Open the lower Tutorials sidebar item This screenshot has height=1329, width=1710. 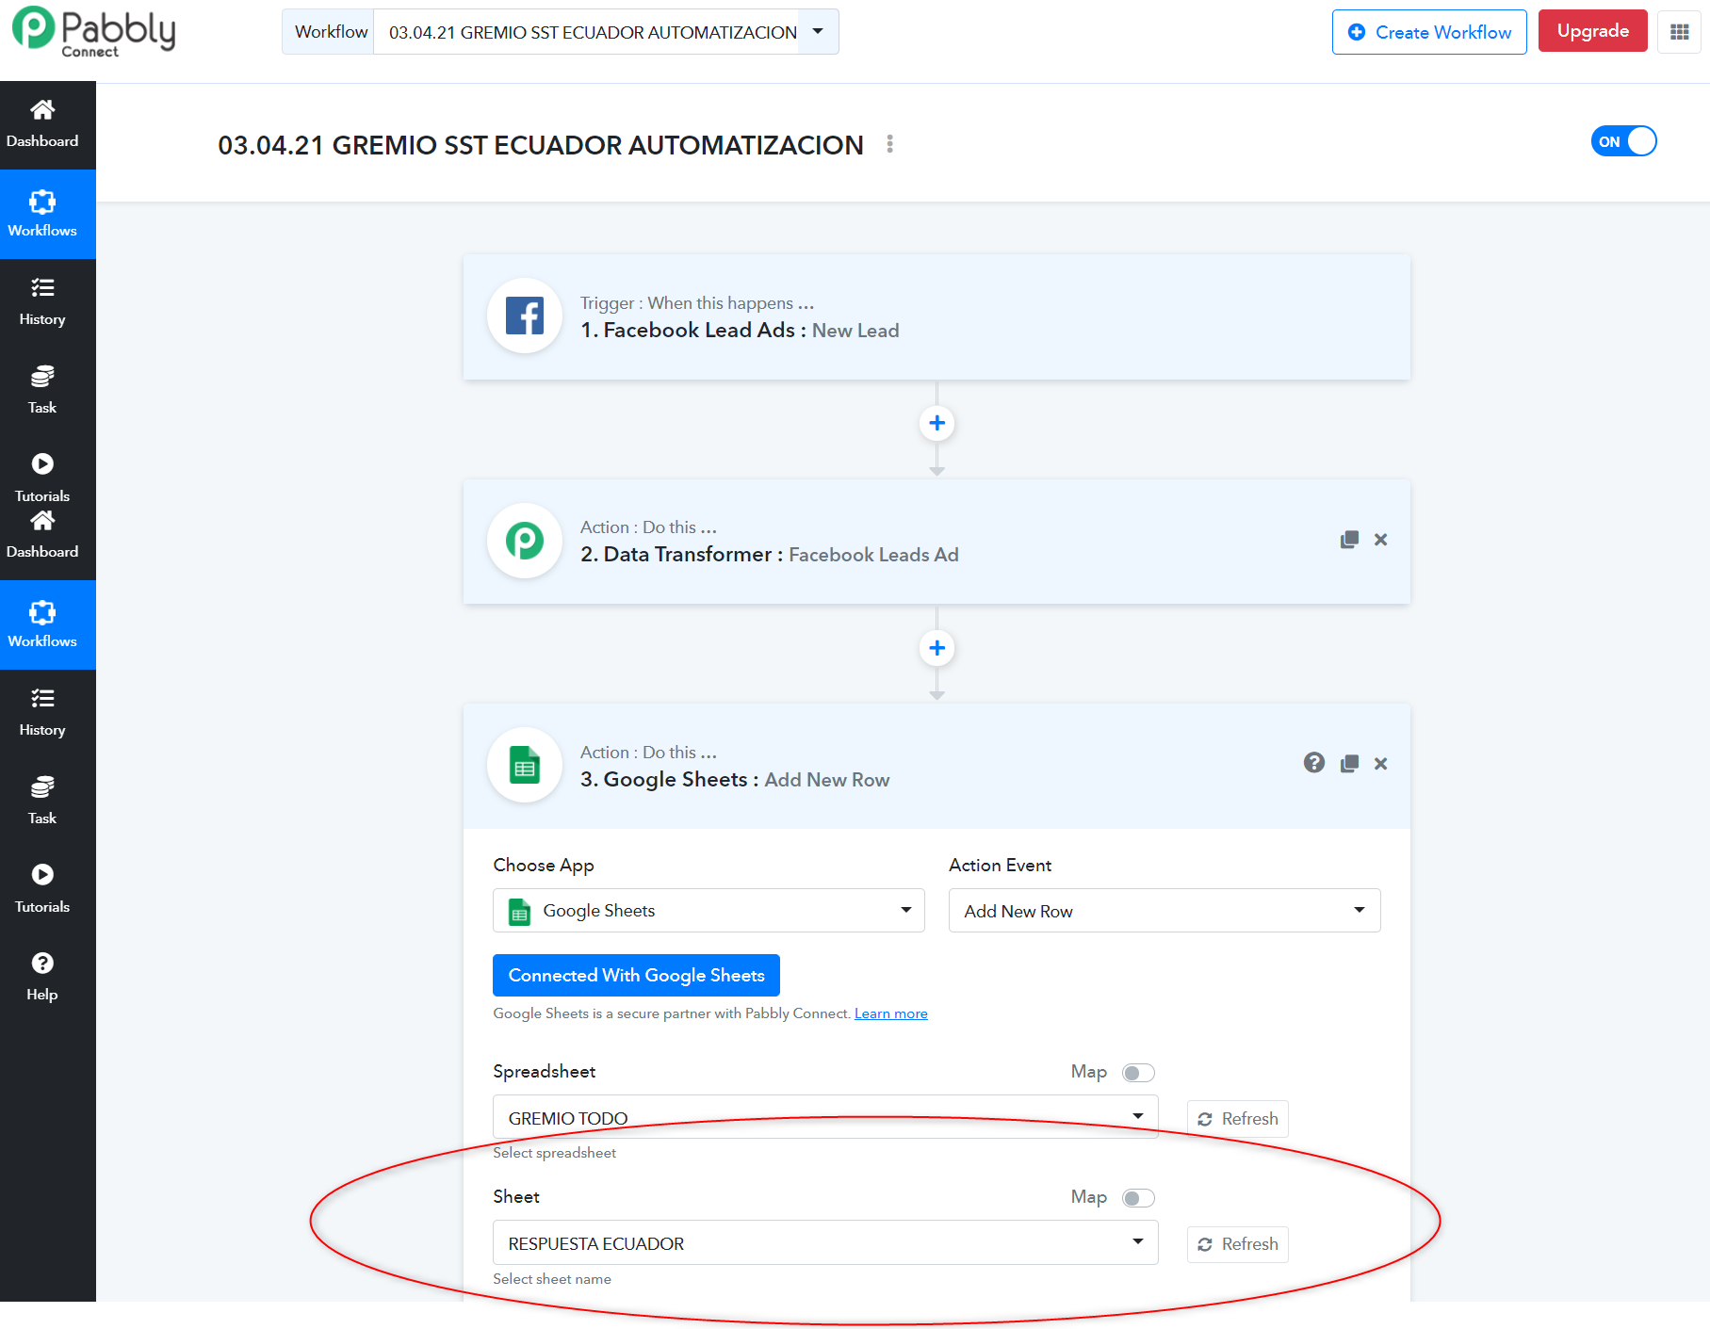tap(42, 890)
